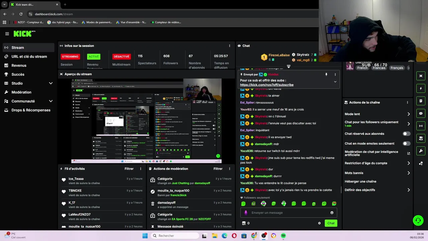Viewport: 428px width, 241px height.
Task: Click Filtrer in Actions de modération
Action: click(218, 169)
